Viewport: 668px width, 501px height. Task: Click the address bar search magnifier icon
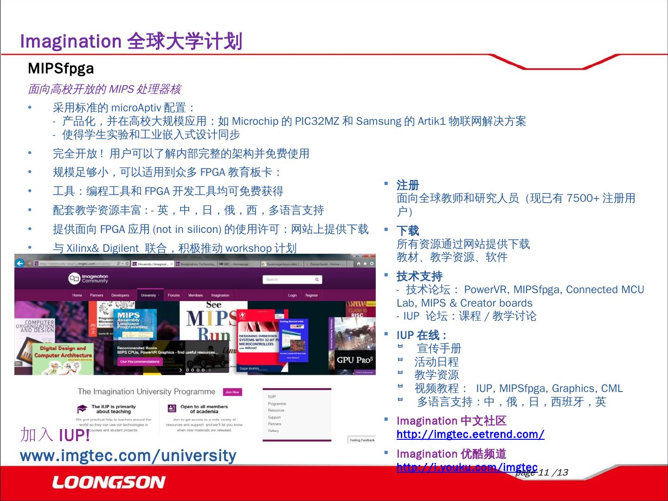point(119,264)
